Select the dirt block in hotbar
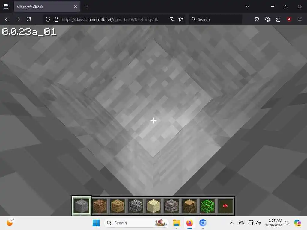Screen dimensions: 307x230 [x=100, y=206]
